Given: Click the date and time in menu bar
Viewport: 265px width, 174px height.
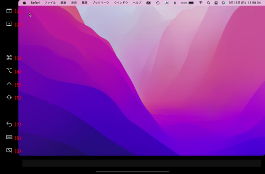Looking at the screenshot, I should point(245,3).
